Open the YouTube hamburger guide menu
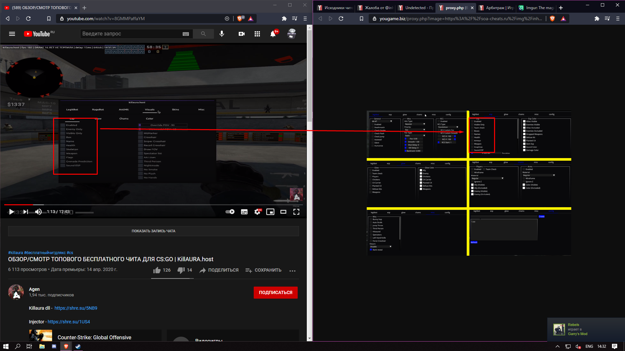The image size is (625, 351). tap(12, 34)
